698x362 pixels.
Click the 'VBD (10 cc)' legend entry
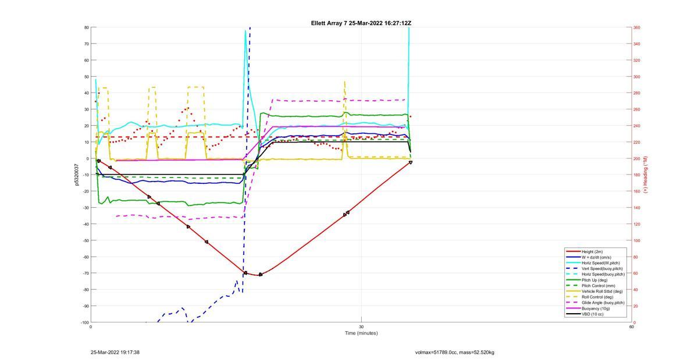(596, 314)
